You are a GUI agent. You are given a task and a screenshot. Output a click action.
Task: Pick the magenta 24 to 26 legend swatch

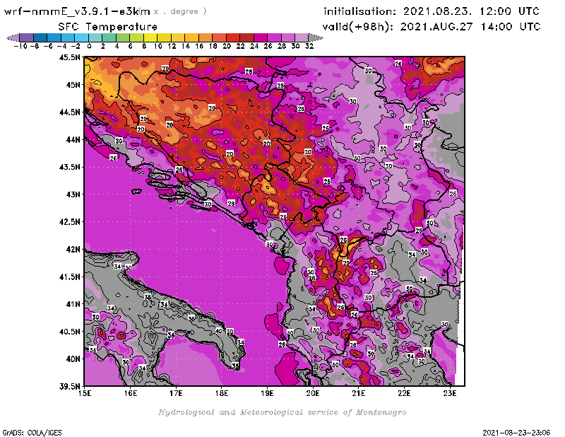(x=261, y=37)
